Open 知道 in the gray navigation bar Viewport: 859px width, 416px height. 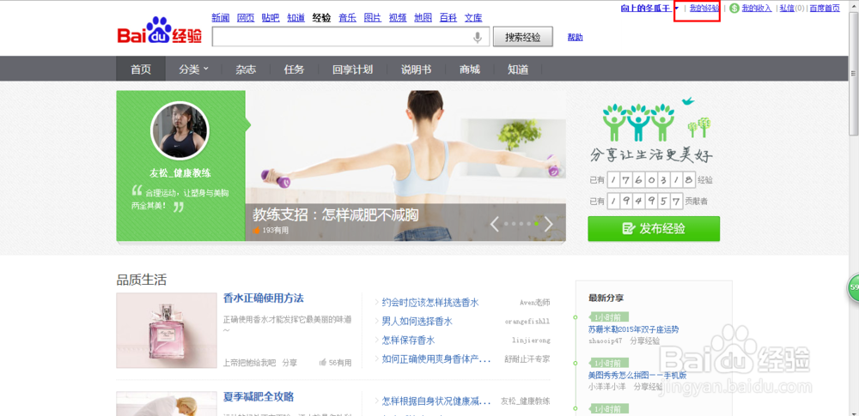pyautogui.click(x=518, y=69)
